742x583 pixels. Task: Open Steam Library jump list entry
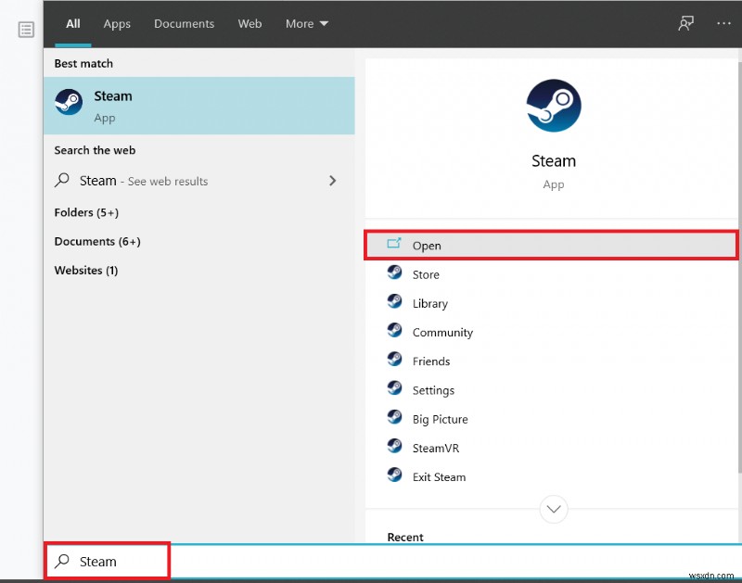pyautogui.click(x=551, y=304)
